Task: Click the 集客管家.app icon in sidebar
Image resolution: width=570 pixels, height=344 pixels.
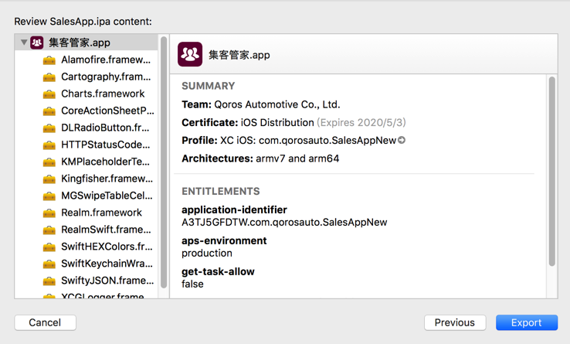Action: click(37, 43)
